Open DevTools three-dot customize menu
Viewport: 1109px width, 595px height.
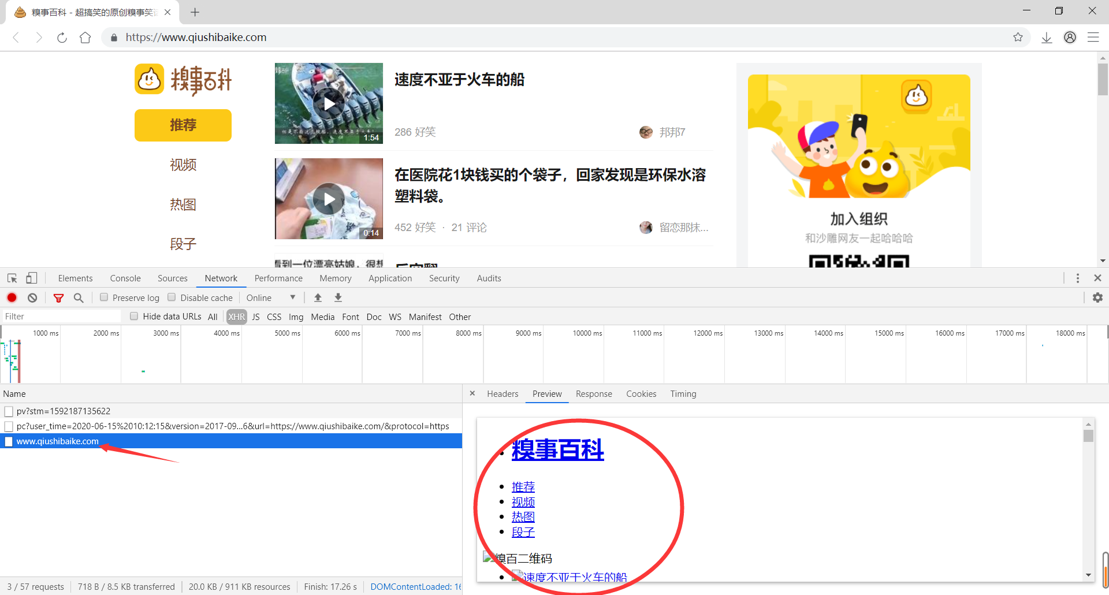pos(1077,278)
